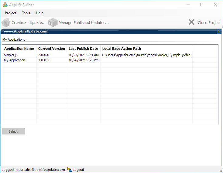This screenshot has width=223, height=173.
Task: Open the Tools menu
Action: pos(26,13)
